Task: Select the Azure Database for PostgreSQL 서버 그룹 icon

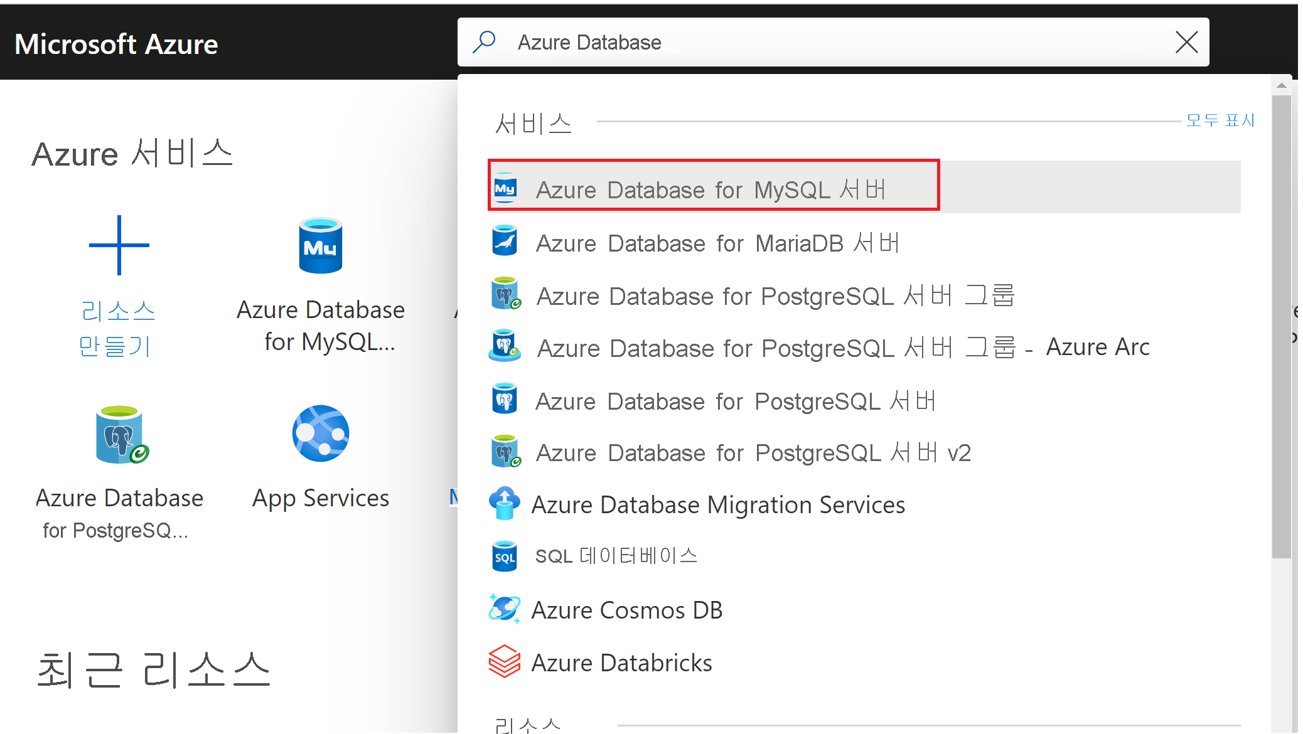Action: [505, 295]
